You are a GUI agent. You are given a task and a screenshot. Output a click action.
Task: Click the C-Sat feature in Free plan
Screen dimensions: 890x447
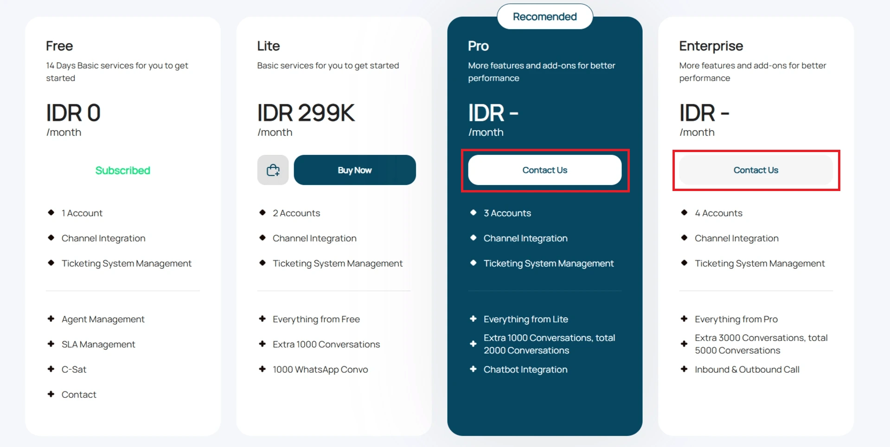pyautogui.click(x=74, y=370)
